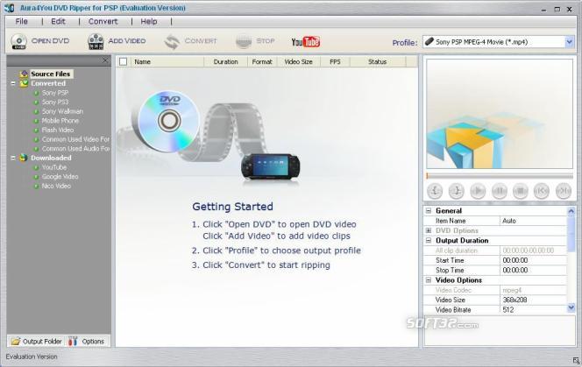Open the Help menu
This screenshot has width=582, height=367.
(149, 22)
